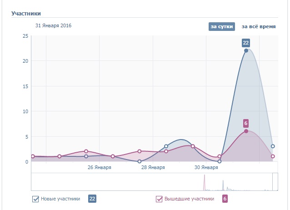Select the "за всё время" tab
The image size is (290, 210).
point(259,26)
